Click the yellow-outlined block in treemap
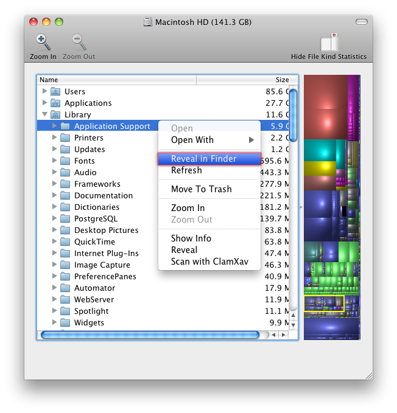Screen dimensions: 397x413 [324, 304]
